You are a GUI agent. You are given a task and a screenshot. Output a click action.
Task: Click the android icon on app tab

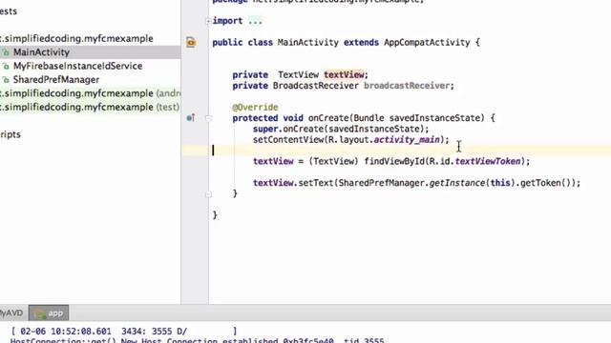[39, 313]
